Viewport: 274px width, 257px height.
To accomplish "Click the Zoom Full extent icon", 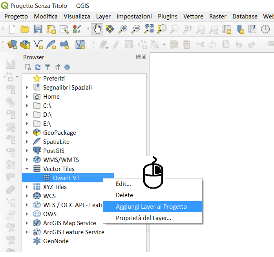I will click(149, 29).
